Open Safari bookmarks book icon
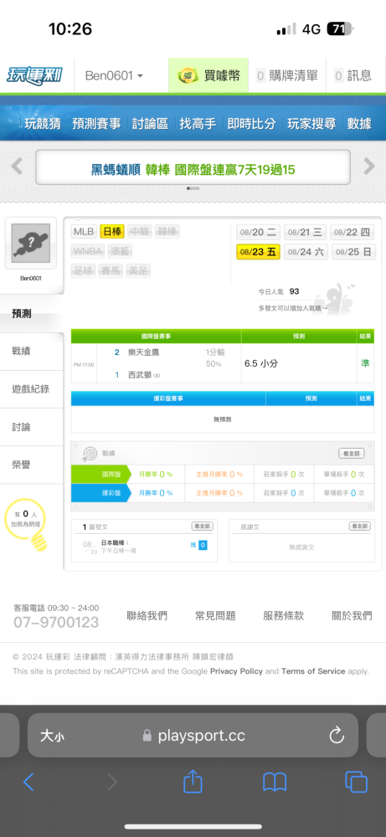 click(275, 782)
